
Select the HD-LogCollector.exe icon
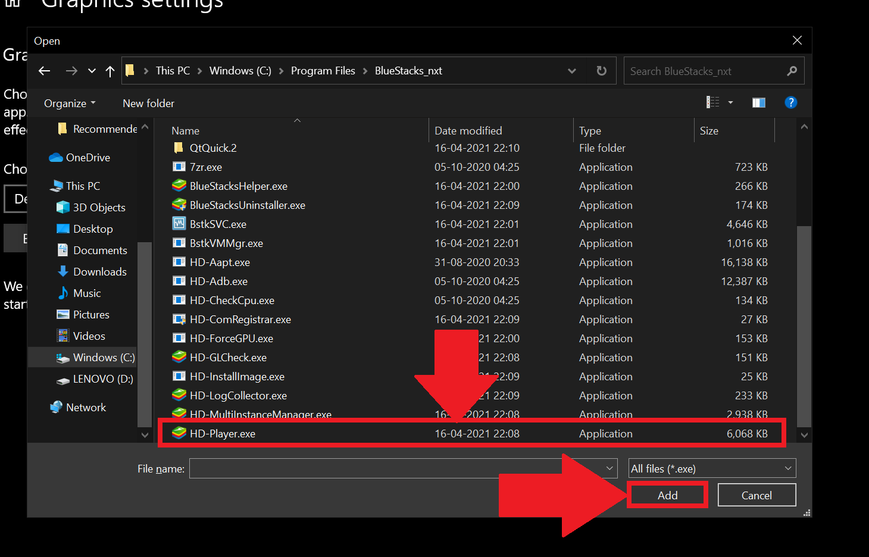coord(179,395)
